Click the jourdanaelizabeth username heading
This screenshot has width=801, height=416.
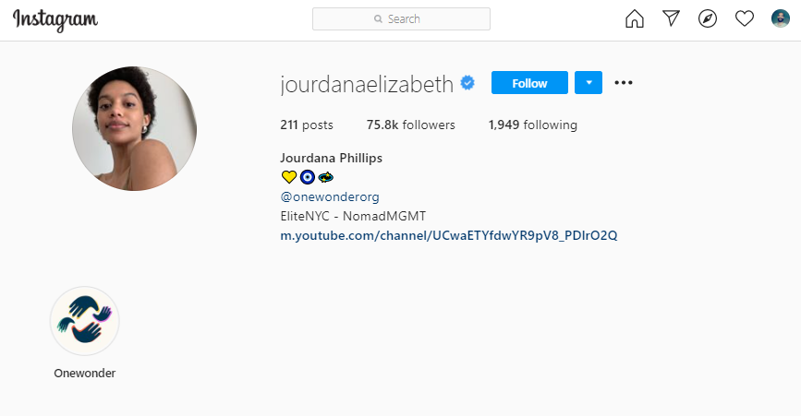(367, 84)
